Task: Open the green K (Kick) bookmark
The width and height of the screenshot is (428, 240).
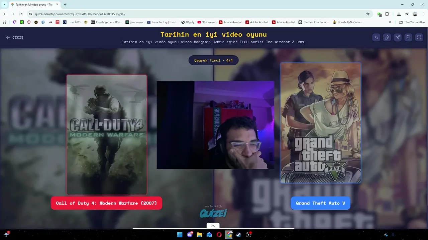Action: point(22,22)
